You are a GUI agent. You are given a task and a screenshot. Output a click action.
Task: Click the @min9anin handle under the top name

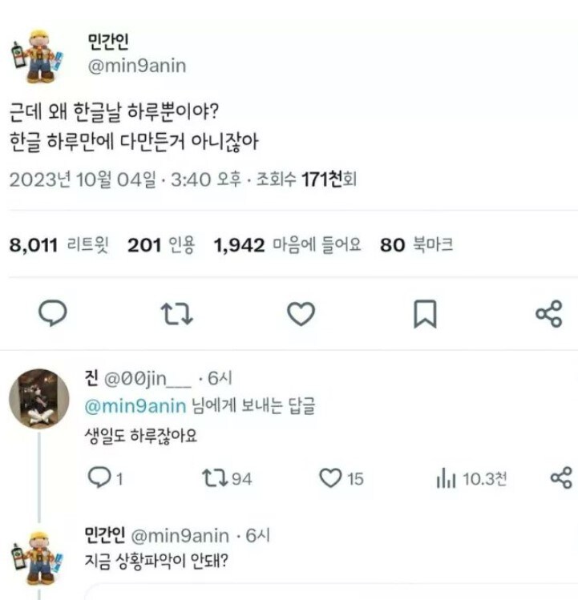coord(137,66)
